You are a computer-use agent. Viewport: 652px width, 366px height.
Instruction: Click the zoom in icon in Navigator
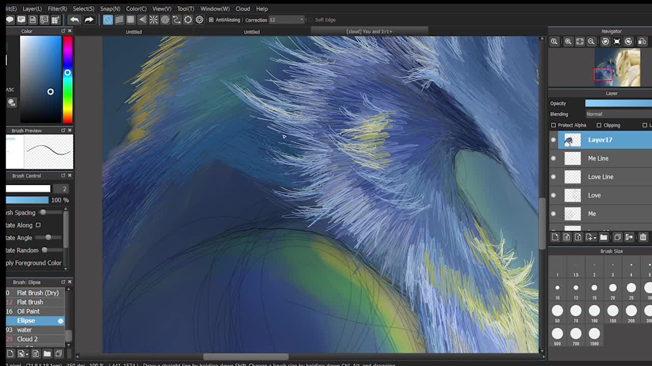point(568,42)
